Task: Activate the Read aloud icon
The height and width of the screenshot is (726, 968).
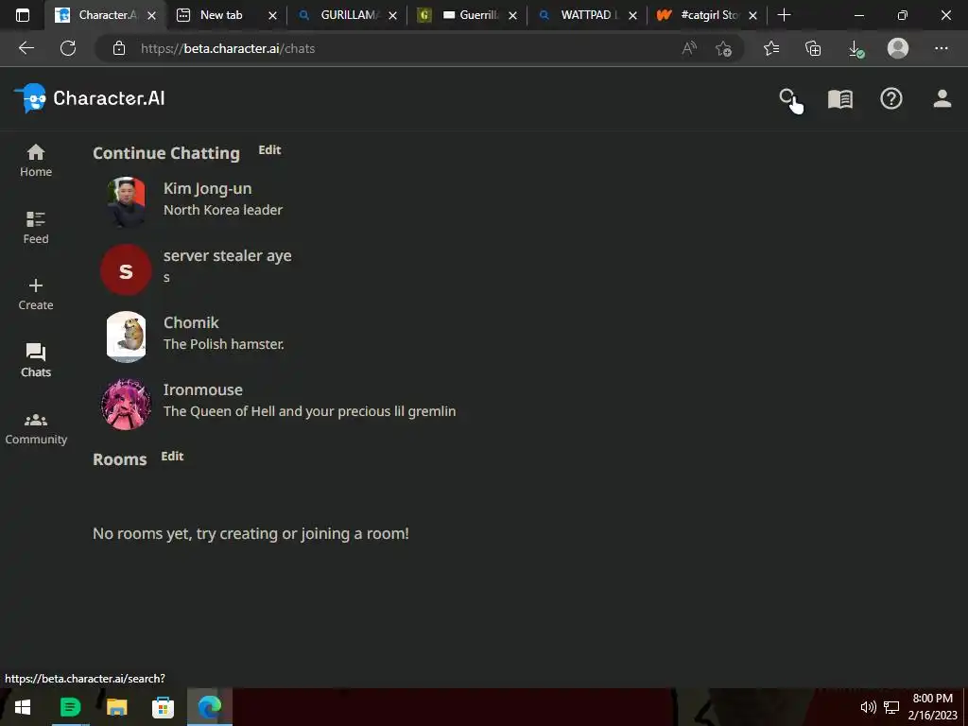Action: [689, 48]
